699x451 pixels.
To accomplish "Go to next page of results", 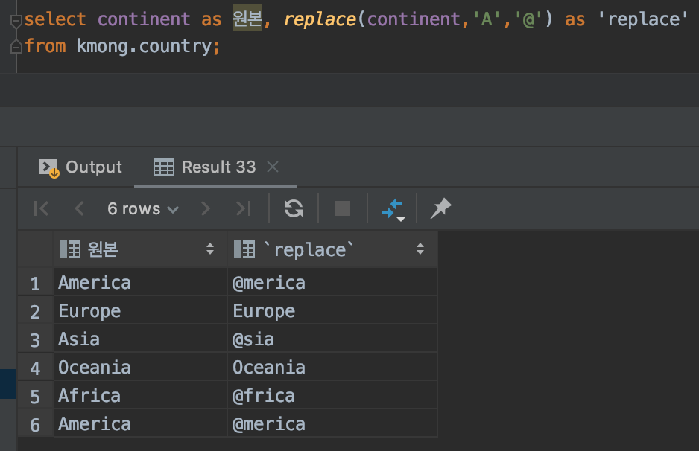I will 206,209.
